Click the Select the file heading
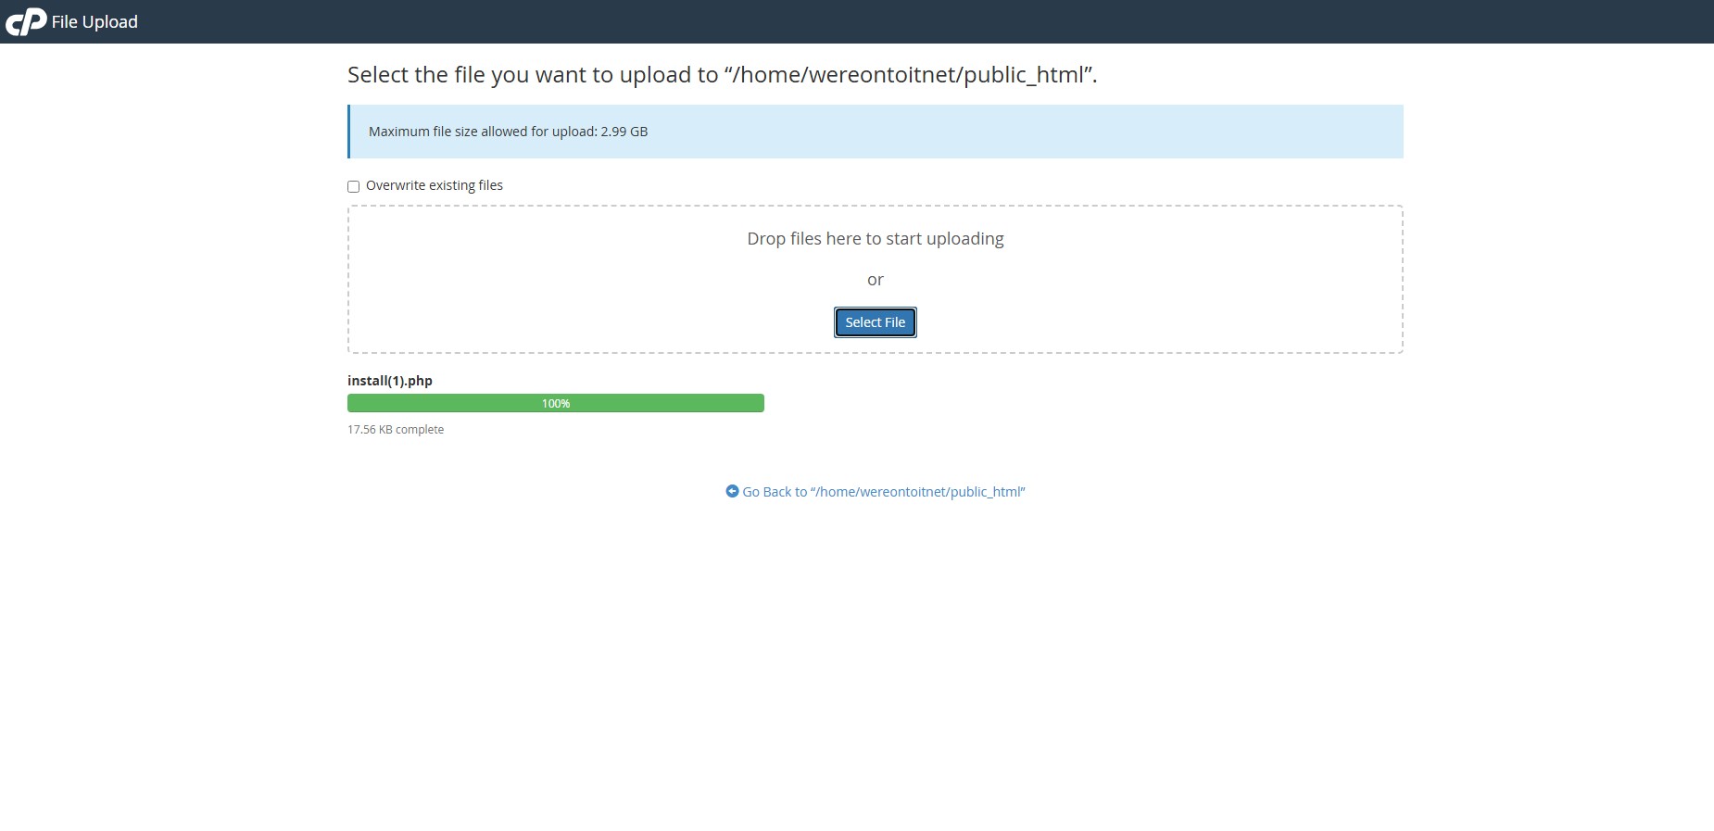The image size is (1714, 831). tap(722, 75)
